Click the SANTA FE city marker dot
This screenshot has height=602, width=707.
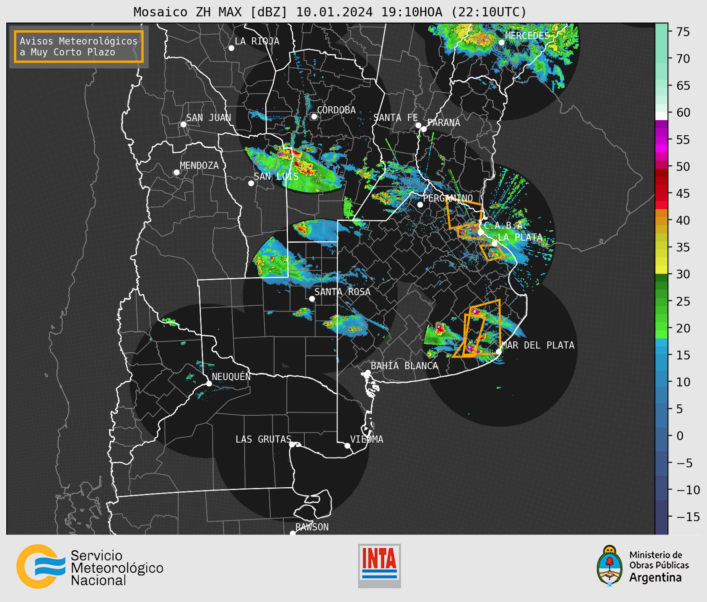pos(418,125)
